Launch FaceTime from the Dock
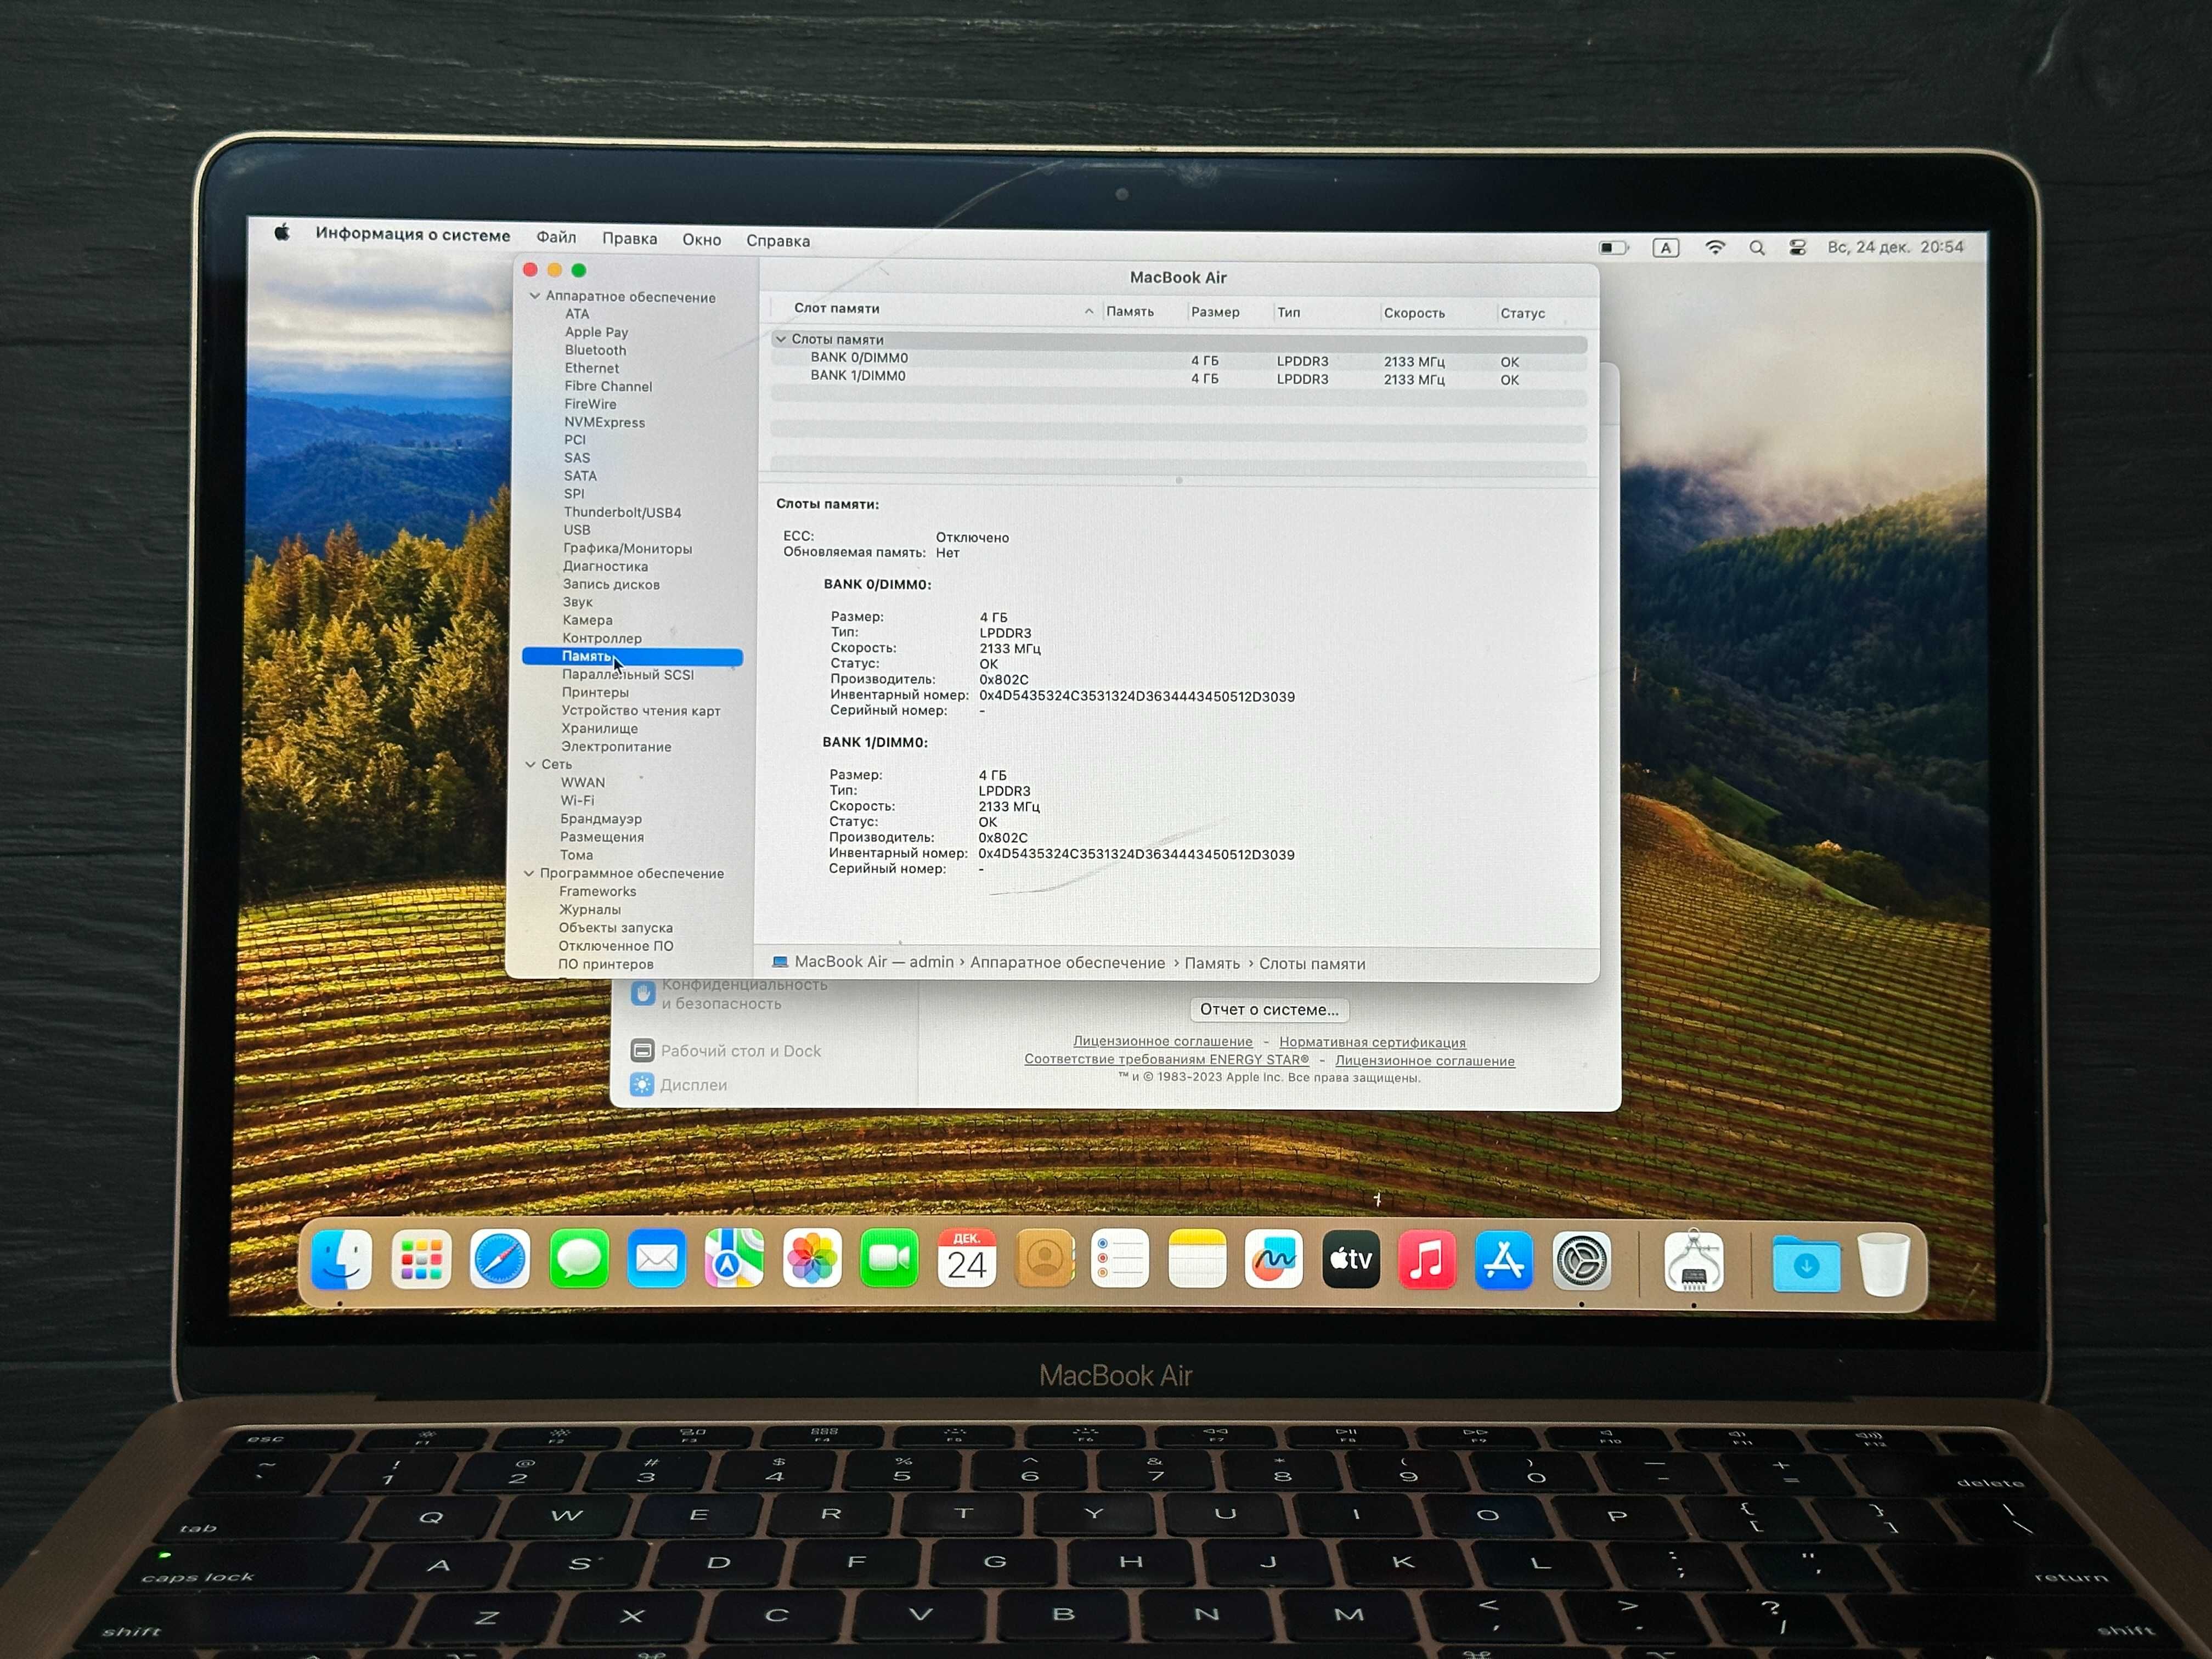 [889, 1258]
